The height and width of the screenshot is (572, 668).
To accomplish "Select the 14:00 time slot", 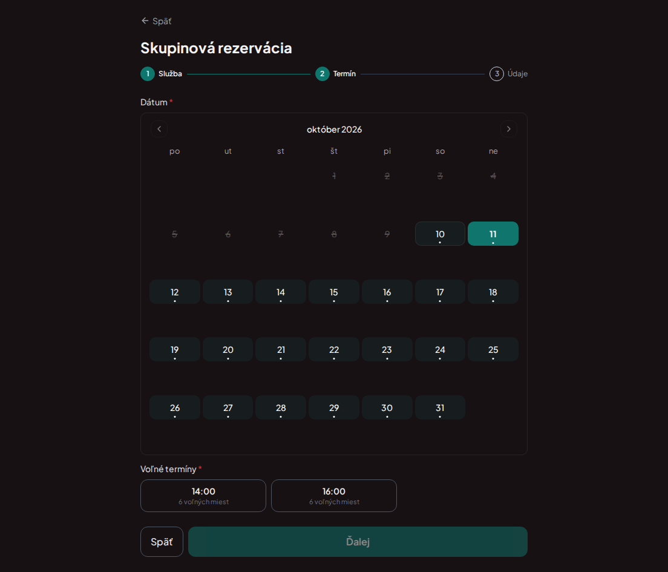I will [x=203, y=496].
